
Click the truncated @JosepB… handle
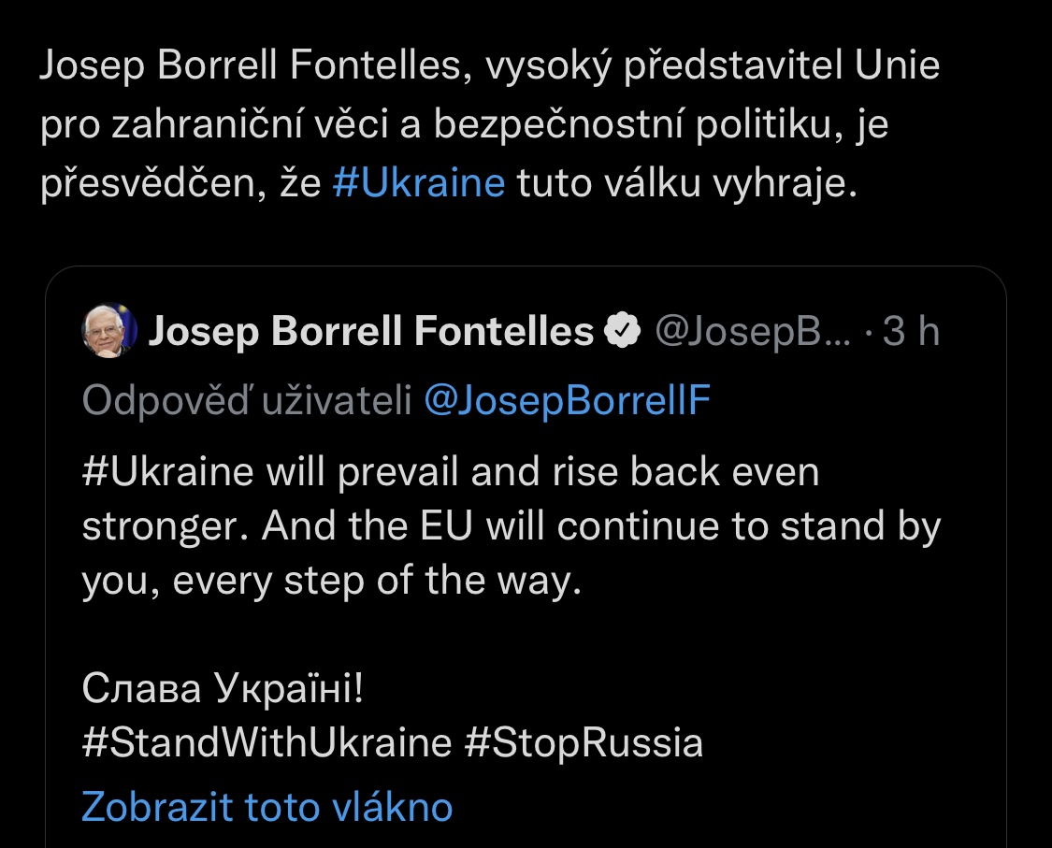(752, 331)
